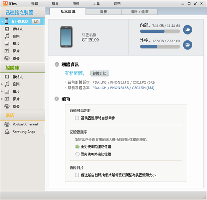
Task: Click the 媒體庫 library section header
Action: pos(13,68)
